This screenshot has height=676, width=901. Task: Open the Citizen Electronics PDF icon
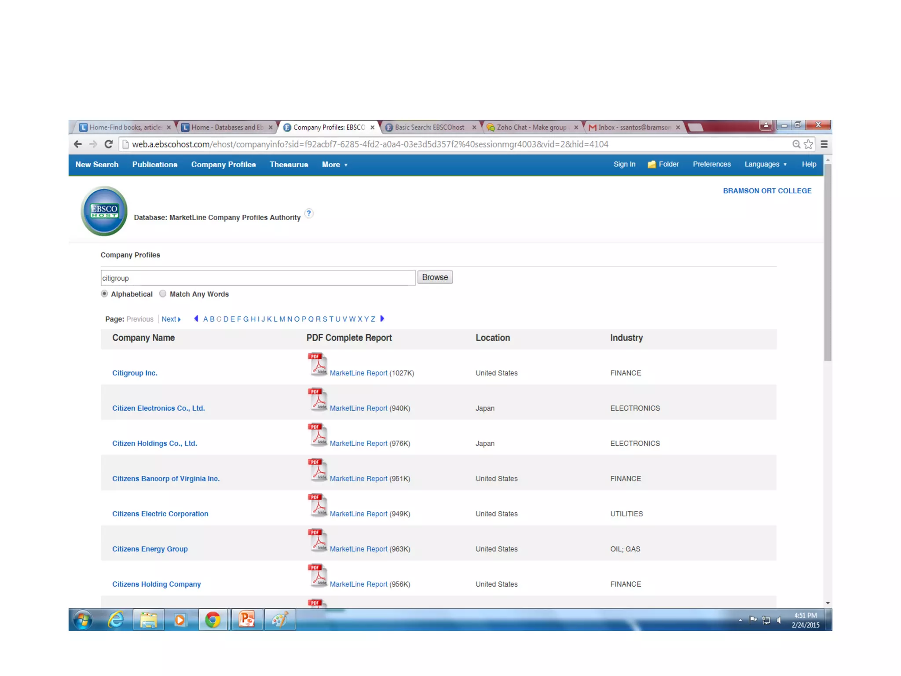pos(317,400)
